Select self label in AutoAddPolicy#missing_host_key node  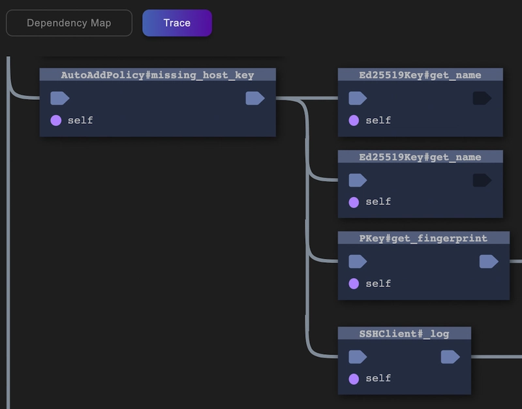[80, 121]
